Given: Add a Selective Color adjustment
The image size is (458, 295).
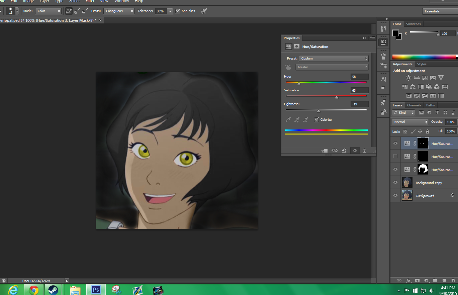Looking at the screenshot, I should click(433, 96).
